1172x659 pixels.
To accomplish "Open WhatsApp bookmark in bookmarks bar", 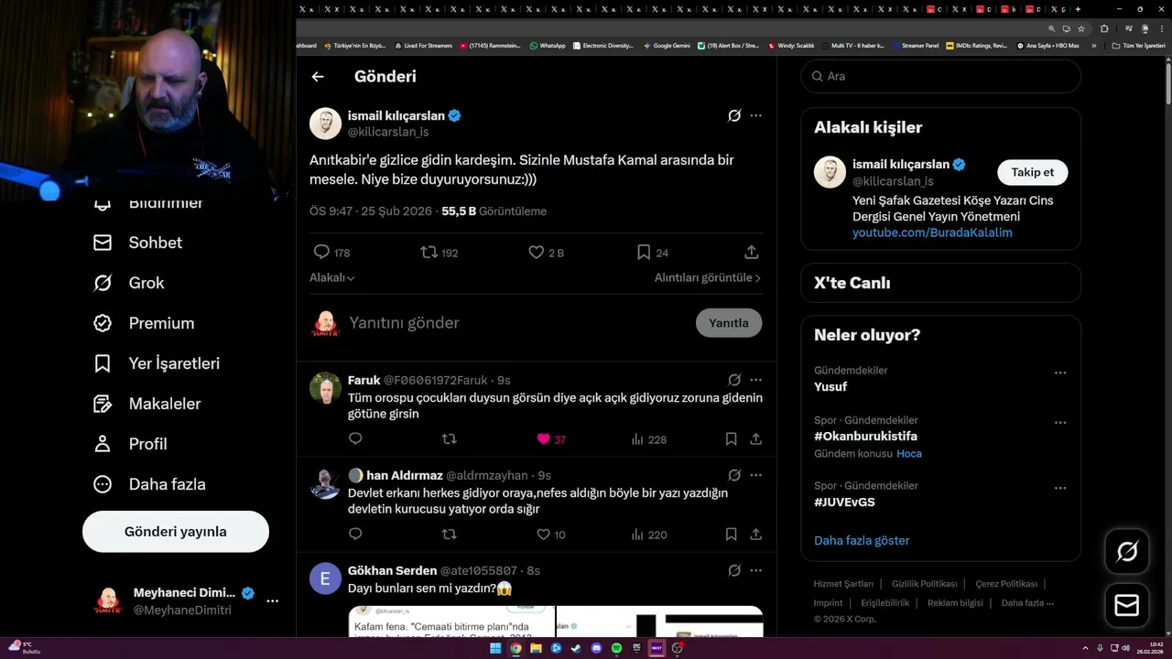I will click(x=548, y=46).
